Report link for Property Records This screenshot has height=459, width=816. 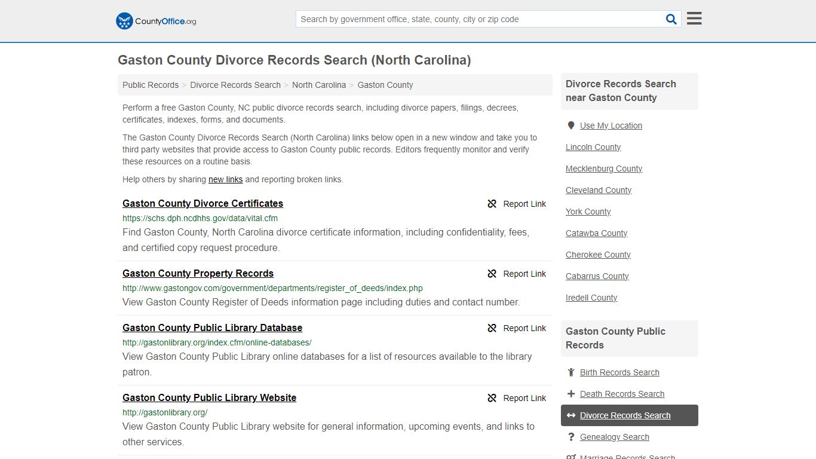tap(524, 274)
